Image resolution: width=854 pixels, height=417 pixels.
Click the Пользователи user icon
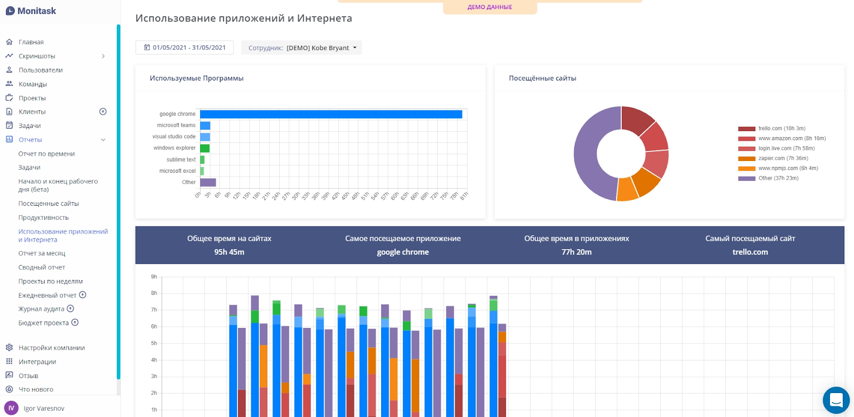9,70
